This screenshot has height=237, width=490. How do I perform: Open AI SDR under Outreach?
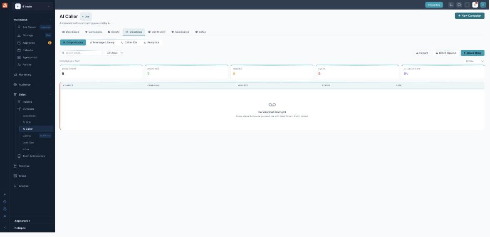tap(27, 122)
